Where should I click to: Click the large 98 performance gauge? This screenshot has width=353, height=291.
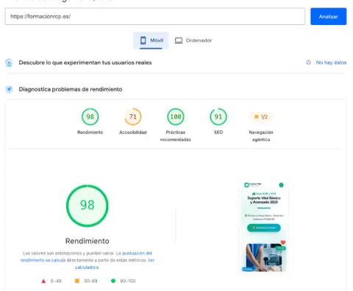88,206
